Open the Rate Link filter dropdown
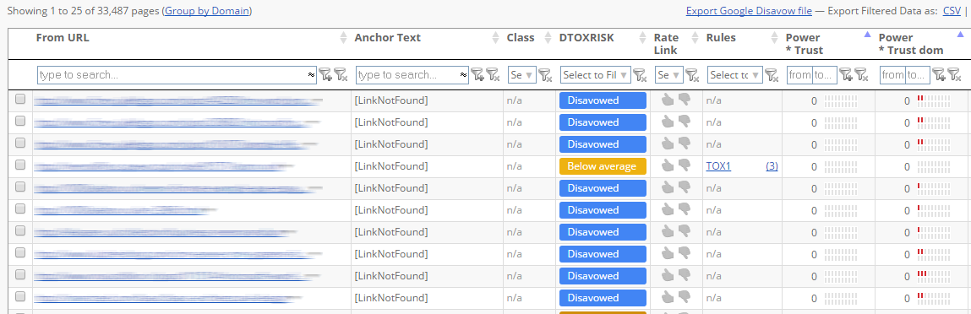Viewport: 971px width, 314px height. 669,75
